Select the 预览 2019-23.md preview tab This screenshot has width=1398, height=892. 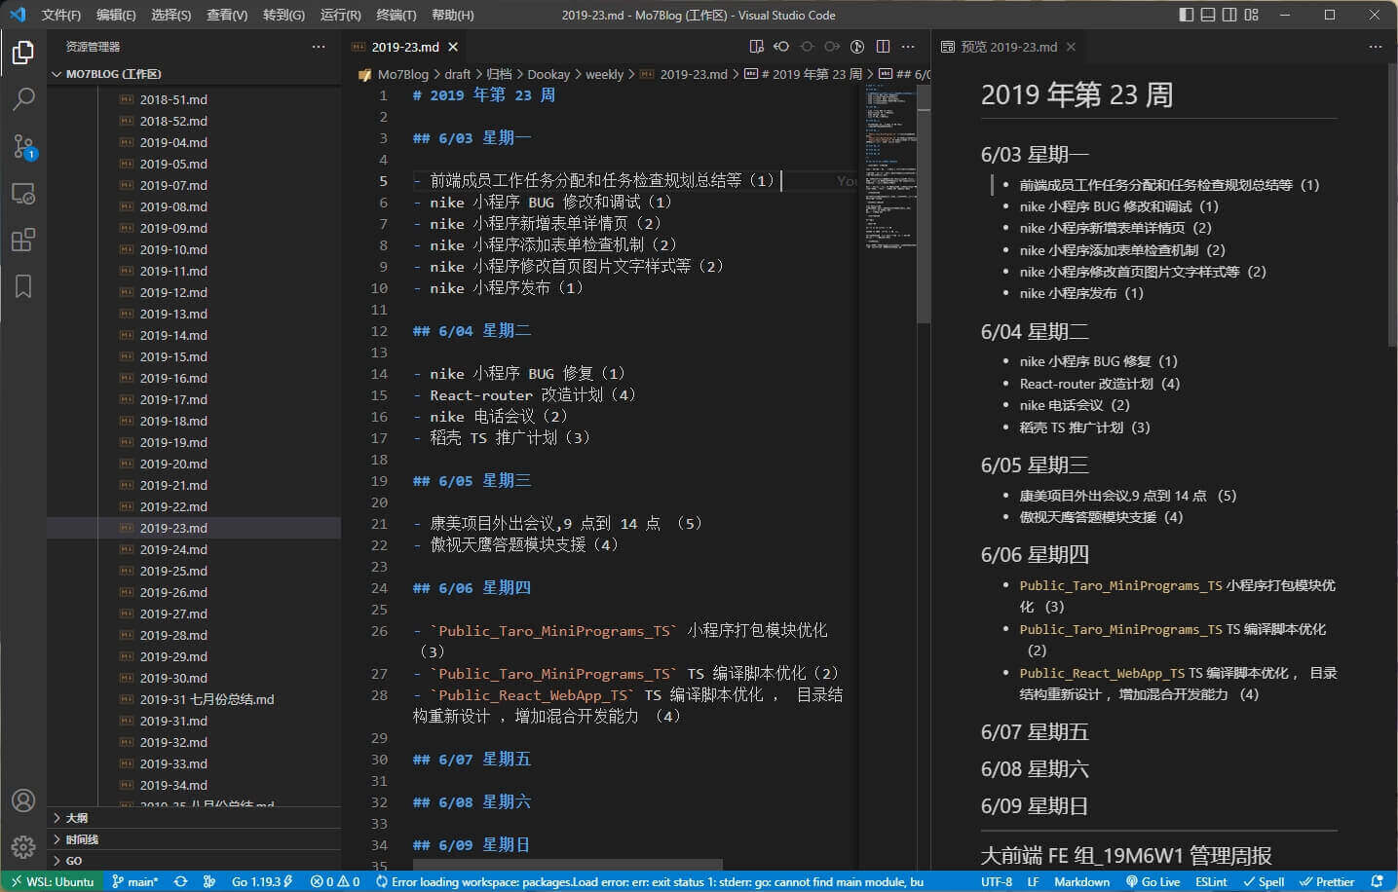coord(1008,47)
